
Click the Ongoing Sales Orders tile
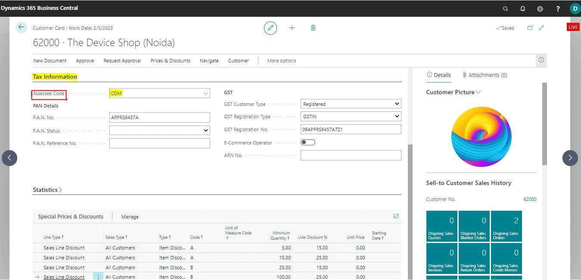pyautogui.click(x=506, y=226)
